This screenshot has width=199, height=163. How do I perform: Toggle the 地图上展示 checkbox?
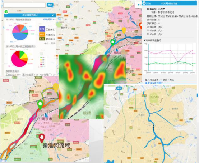161,80
